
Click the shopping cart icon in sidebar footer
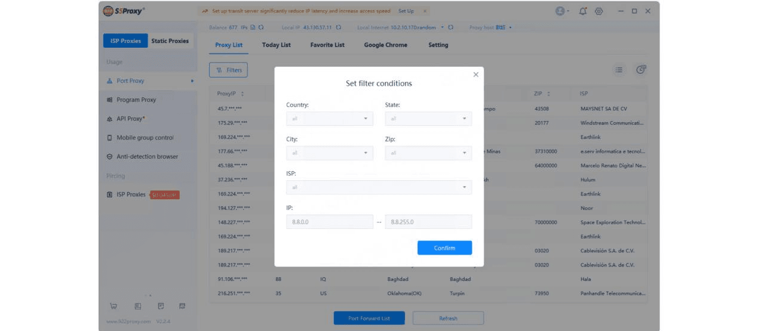tap(113, 307)
